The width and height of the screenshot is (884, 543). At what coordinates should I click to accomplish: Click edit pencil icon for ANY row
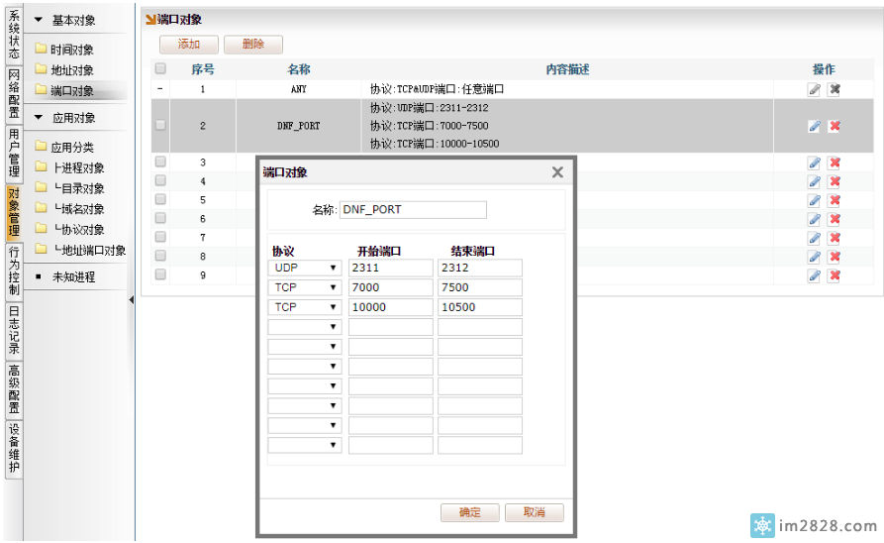[x=814, y=89]
